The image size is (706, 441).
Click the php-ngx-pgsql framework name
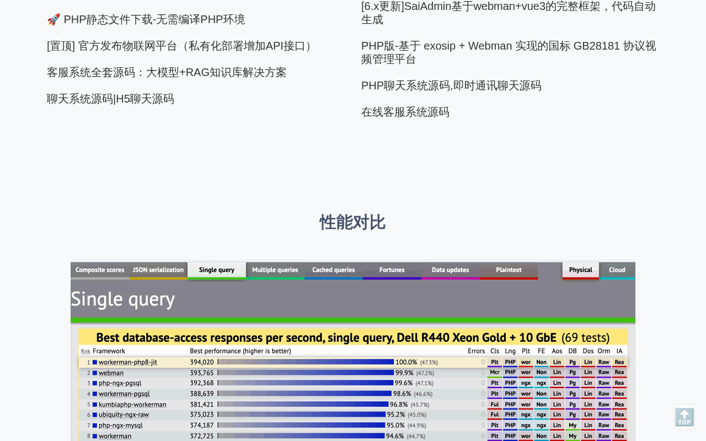tap(120, 383)
